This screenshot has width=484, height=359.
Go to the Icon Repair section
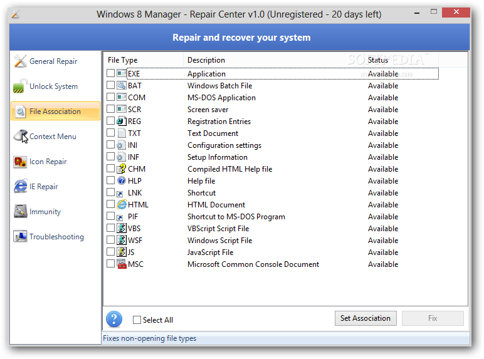55,162
